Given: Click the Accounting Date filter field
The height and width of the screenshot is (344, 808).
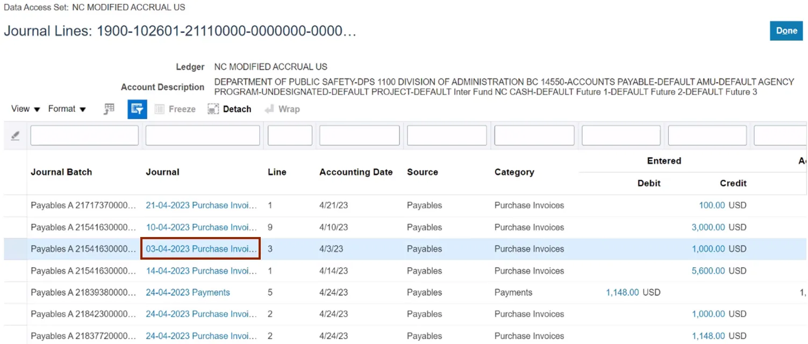Looking at the screenshot, I should (359, 135).
